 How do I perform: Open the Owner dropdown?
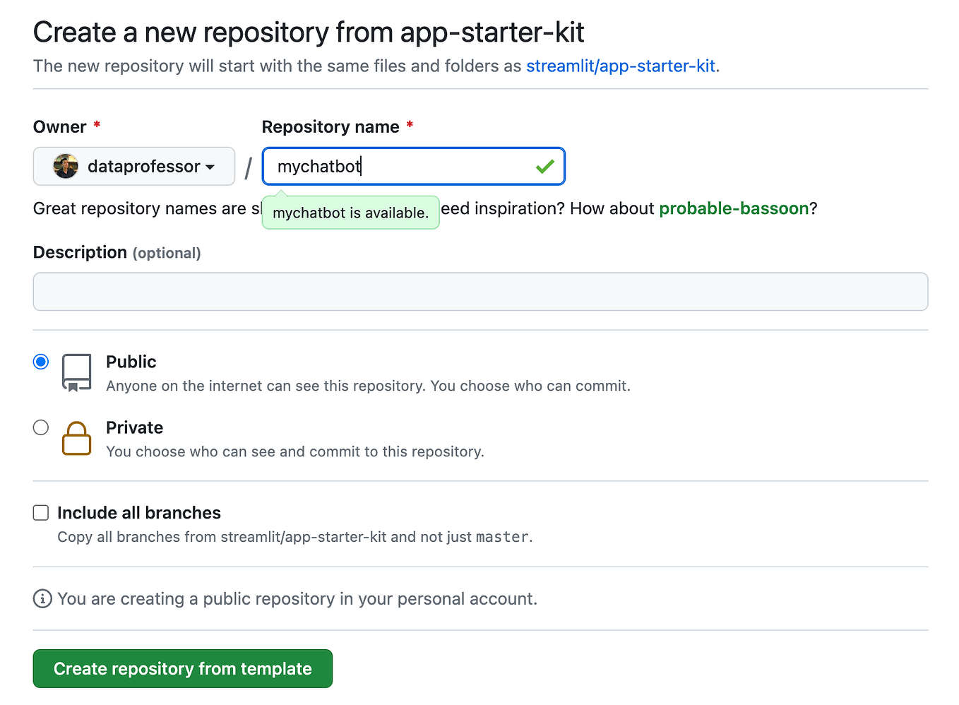click(x=134, y=167)
